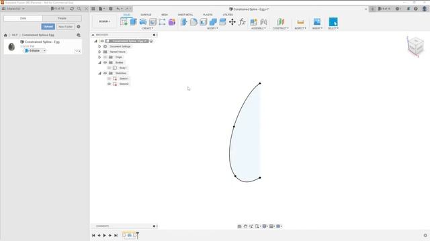Select the Fillet tool icon
This screenshot has width=430, height=241.
click(193, 22)
